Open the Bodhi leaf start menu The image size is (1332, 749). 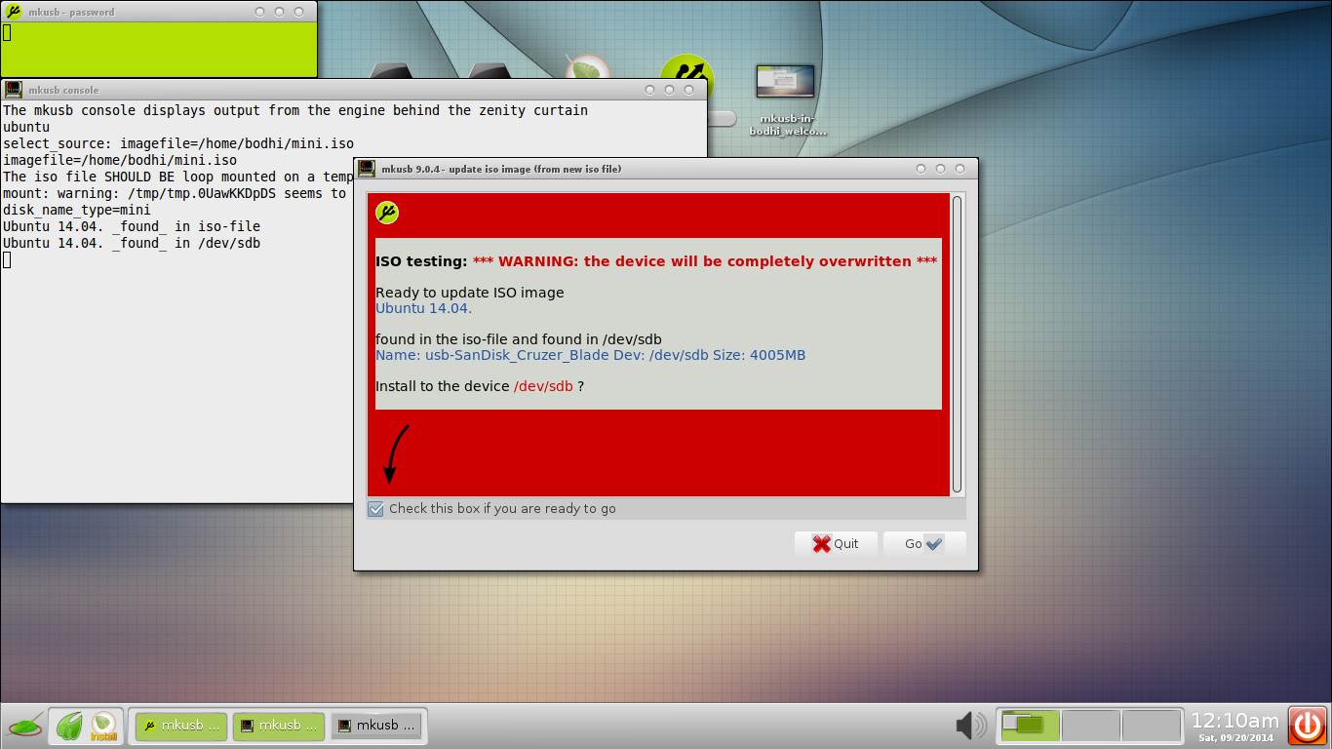pyautogui.click(x=25, y=727)
